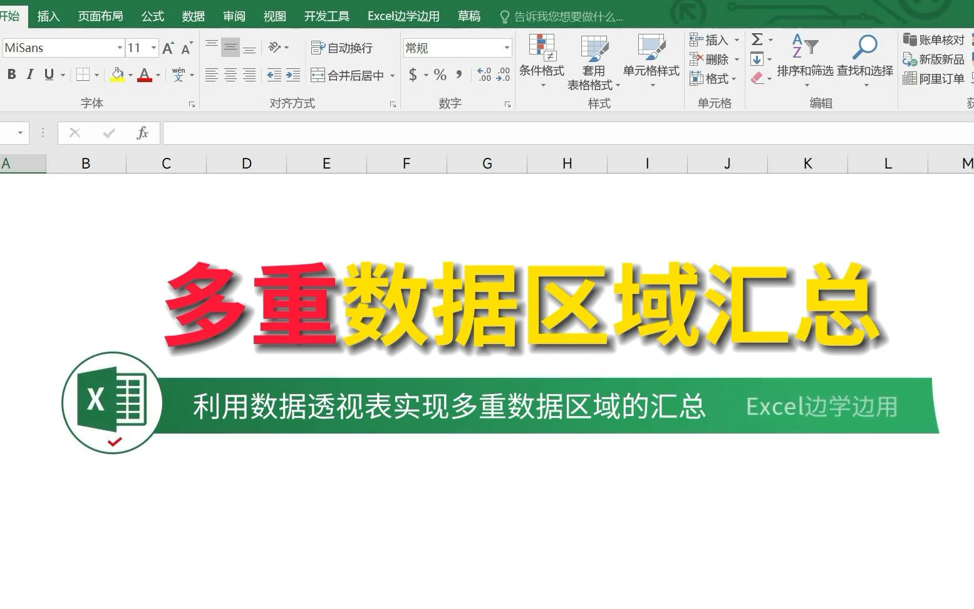Open the MiSans font name dropdown
The width and height of the screenshot is (974, 609).
120,48
